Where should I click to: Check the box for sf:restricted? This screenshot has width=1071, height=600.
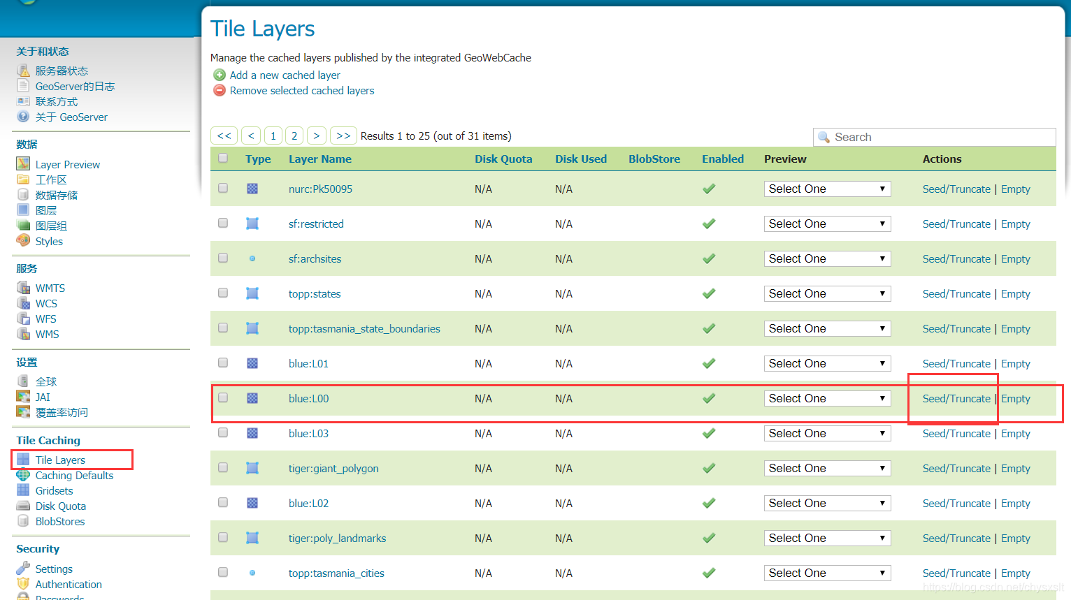[x=223, y=223]
